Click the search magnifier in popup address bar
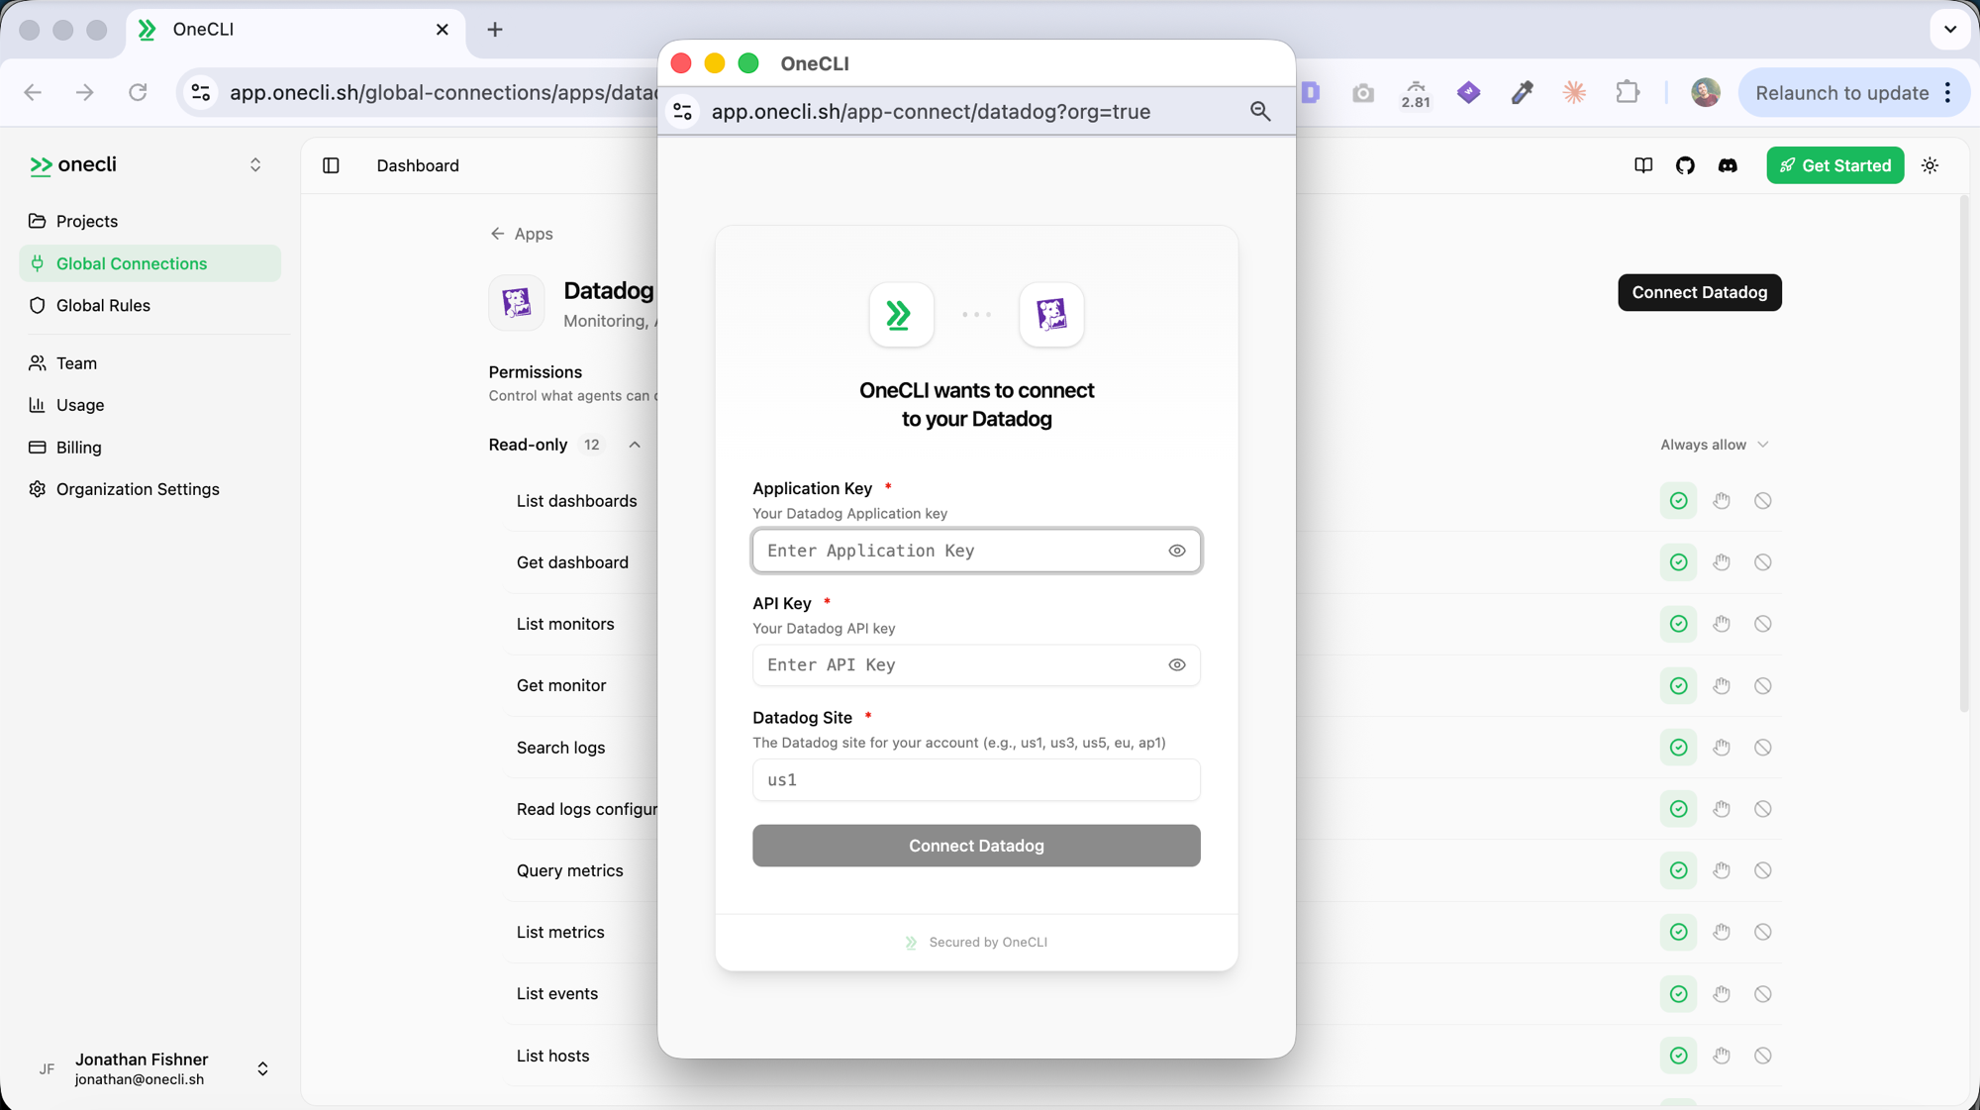This screenshot has height=1110, width=1980. 1259,111
